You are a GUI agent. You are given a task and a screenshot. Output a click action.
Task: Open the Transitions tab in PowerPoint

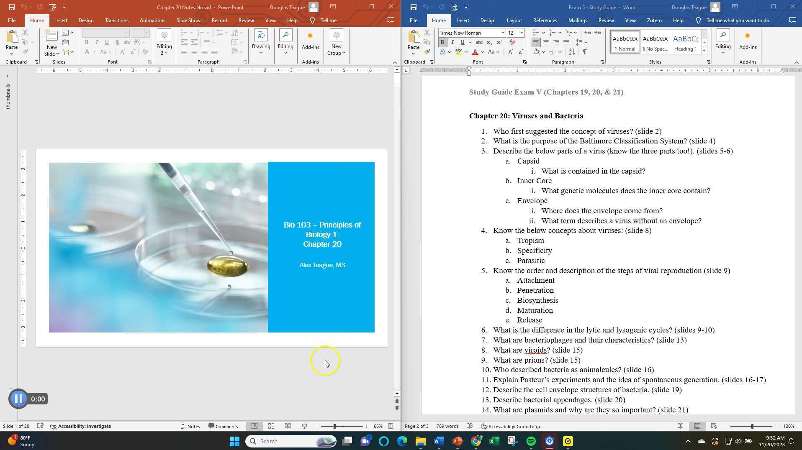[116, 20]
